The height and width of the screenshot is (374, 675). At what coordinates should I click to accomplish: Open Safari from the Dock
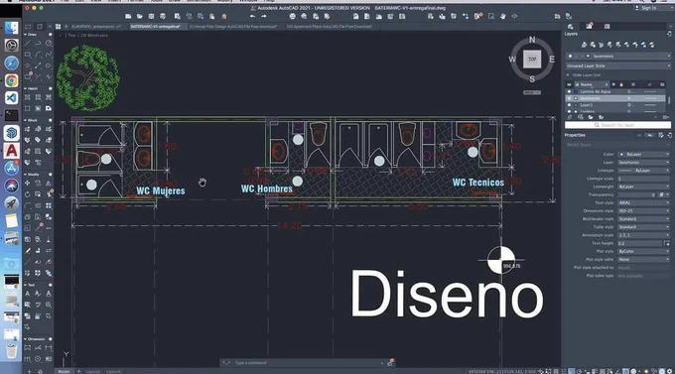(12, 62)
